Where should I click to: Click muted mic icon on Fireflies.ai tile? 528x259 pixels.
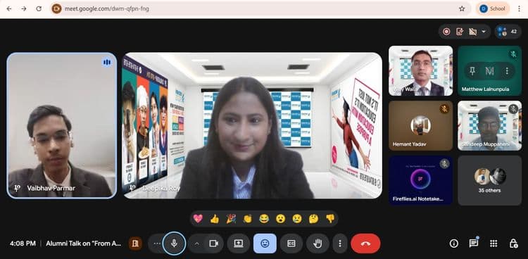point(444,164)
